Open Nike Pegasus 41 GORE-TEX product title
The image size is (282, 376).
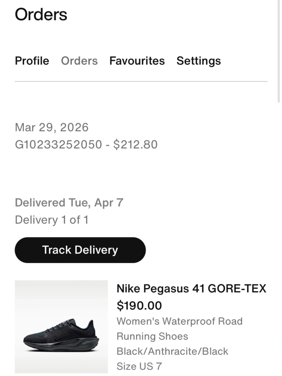(x=191, y=289)
